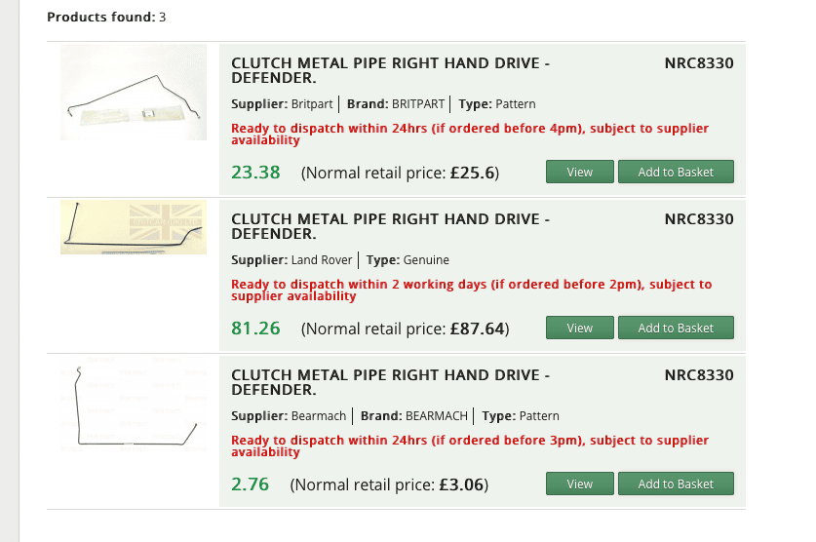The image size is (816, 542).
Task: Open the Bearmach supplier product title
Action: point(390,382)
